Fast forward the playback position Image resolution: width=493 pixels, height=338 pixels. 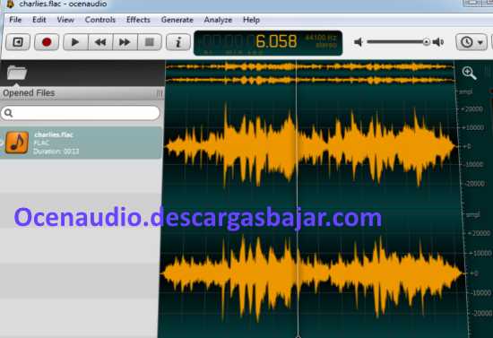pyautogui.click(x=125, y=42)
